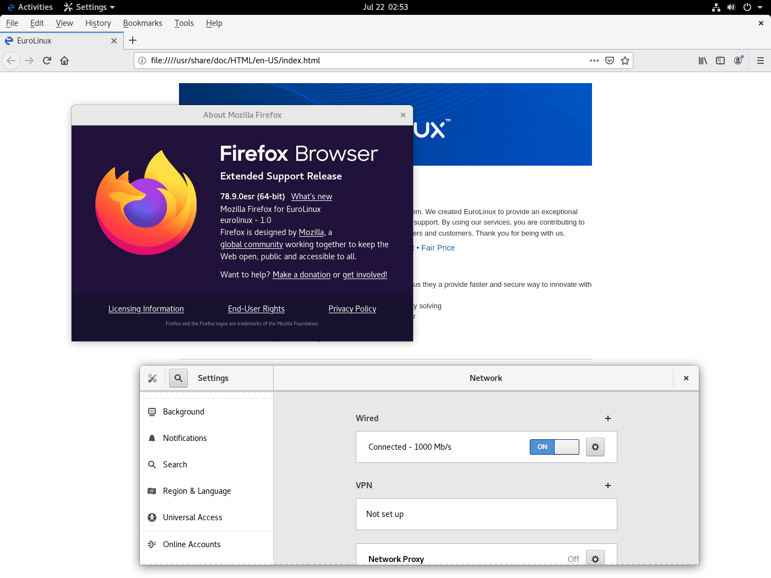Open Network Proxy gear settings

[x=595, y=558]
